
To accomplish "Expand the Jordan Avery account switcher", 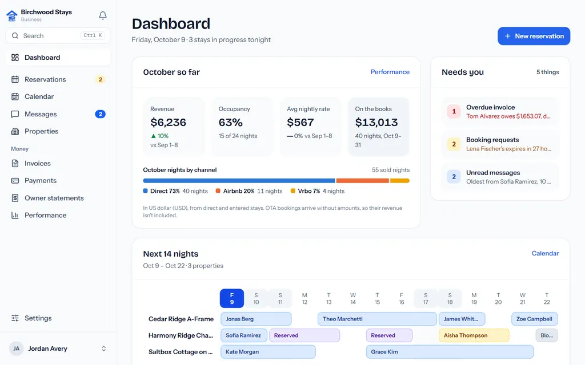I will [x=104, y=348].
